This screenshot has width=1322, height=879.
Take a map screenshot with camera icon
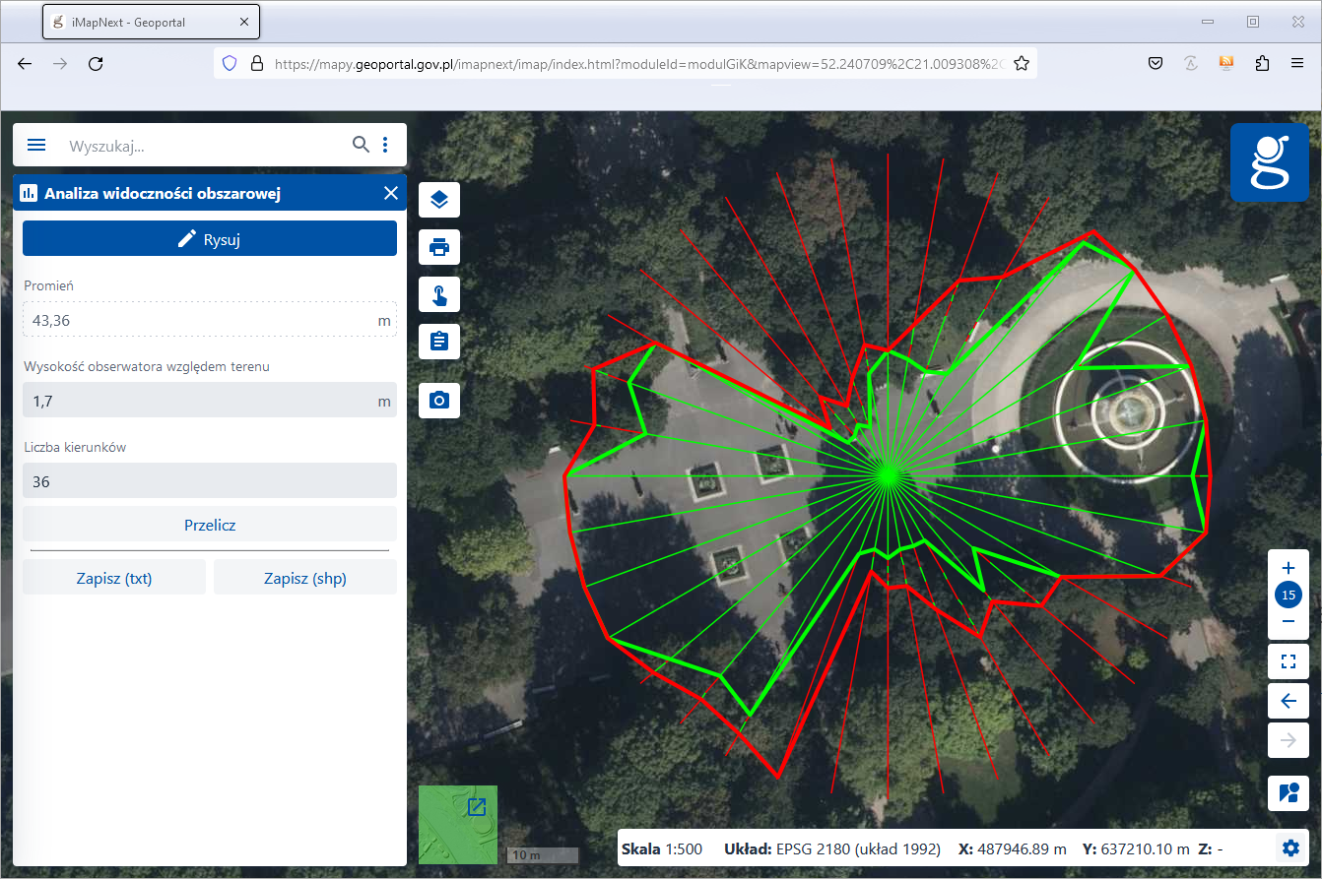point(439,401)
